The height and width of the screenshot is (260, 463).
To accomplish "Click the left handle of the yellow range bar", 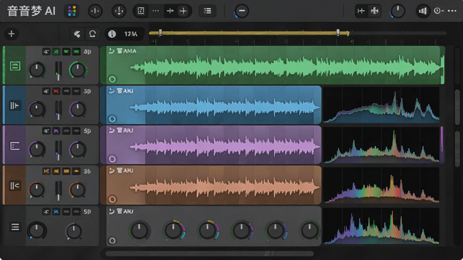I will (x=161, y=32).
